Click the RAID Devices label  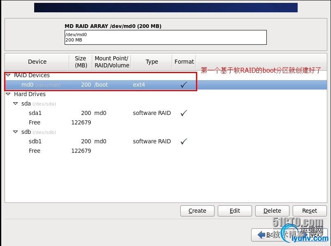[x=32, y=75]
